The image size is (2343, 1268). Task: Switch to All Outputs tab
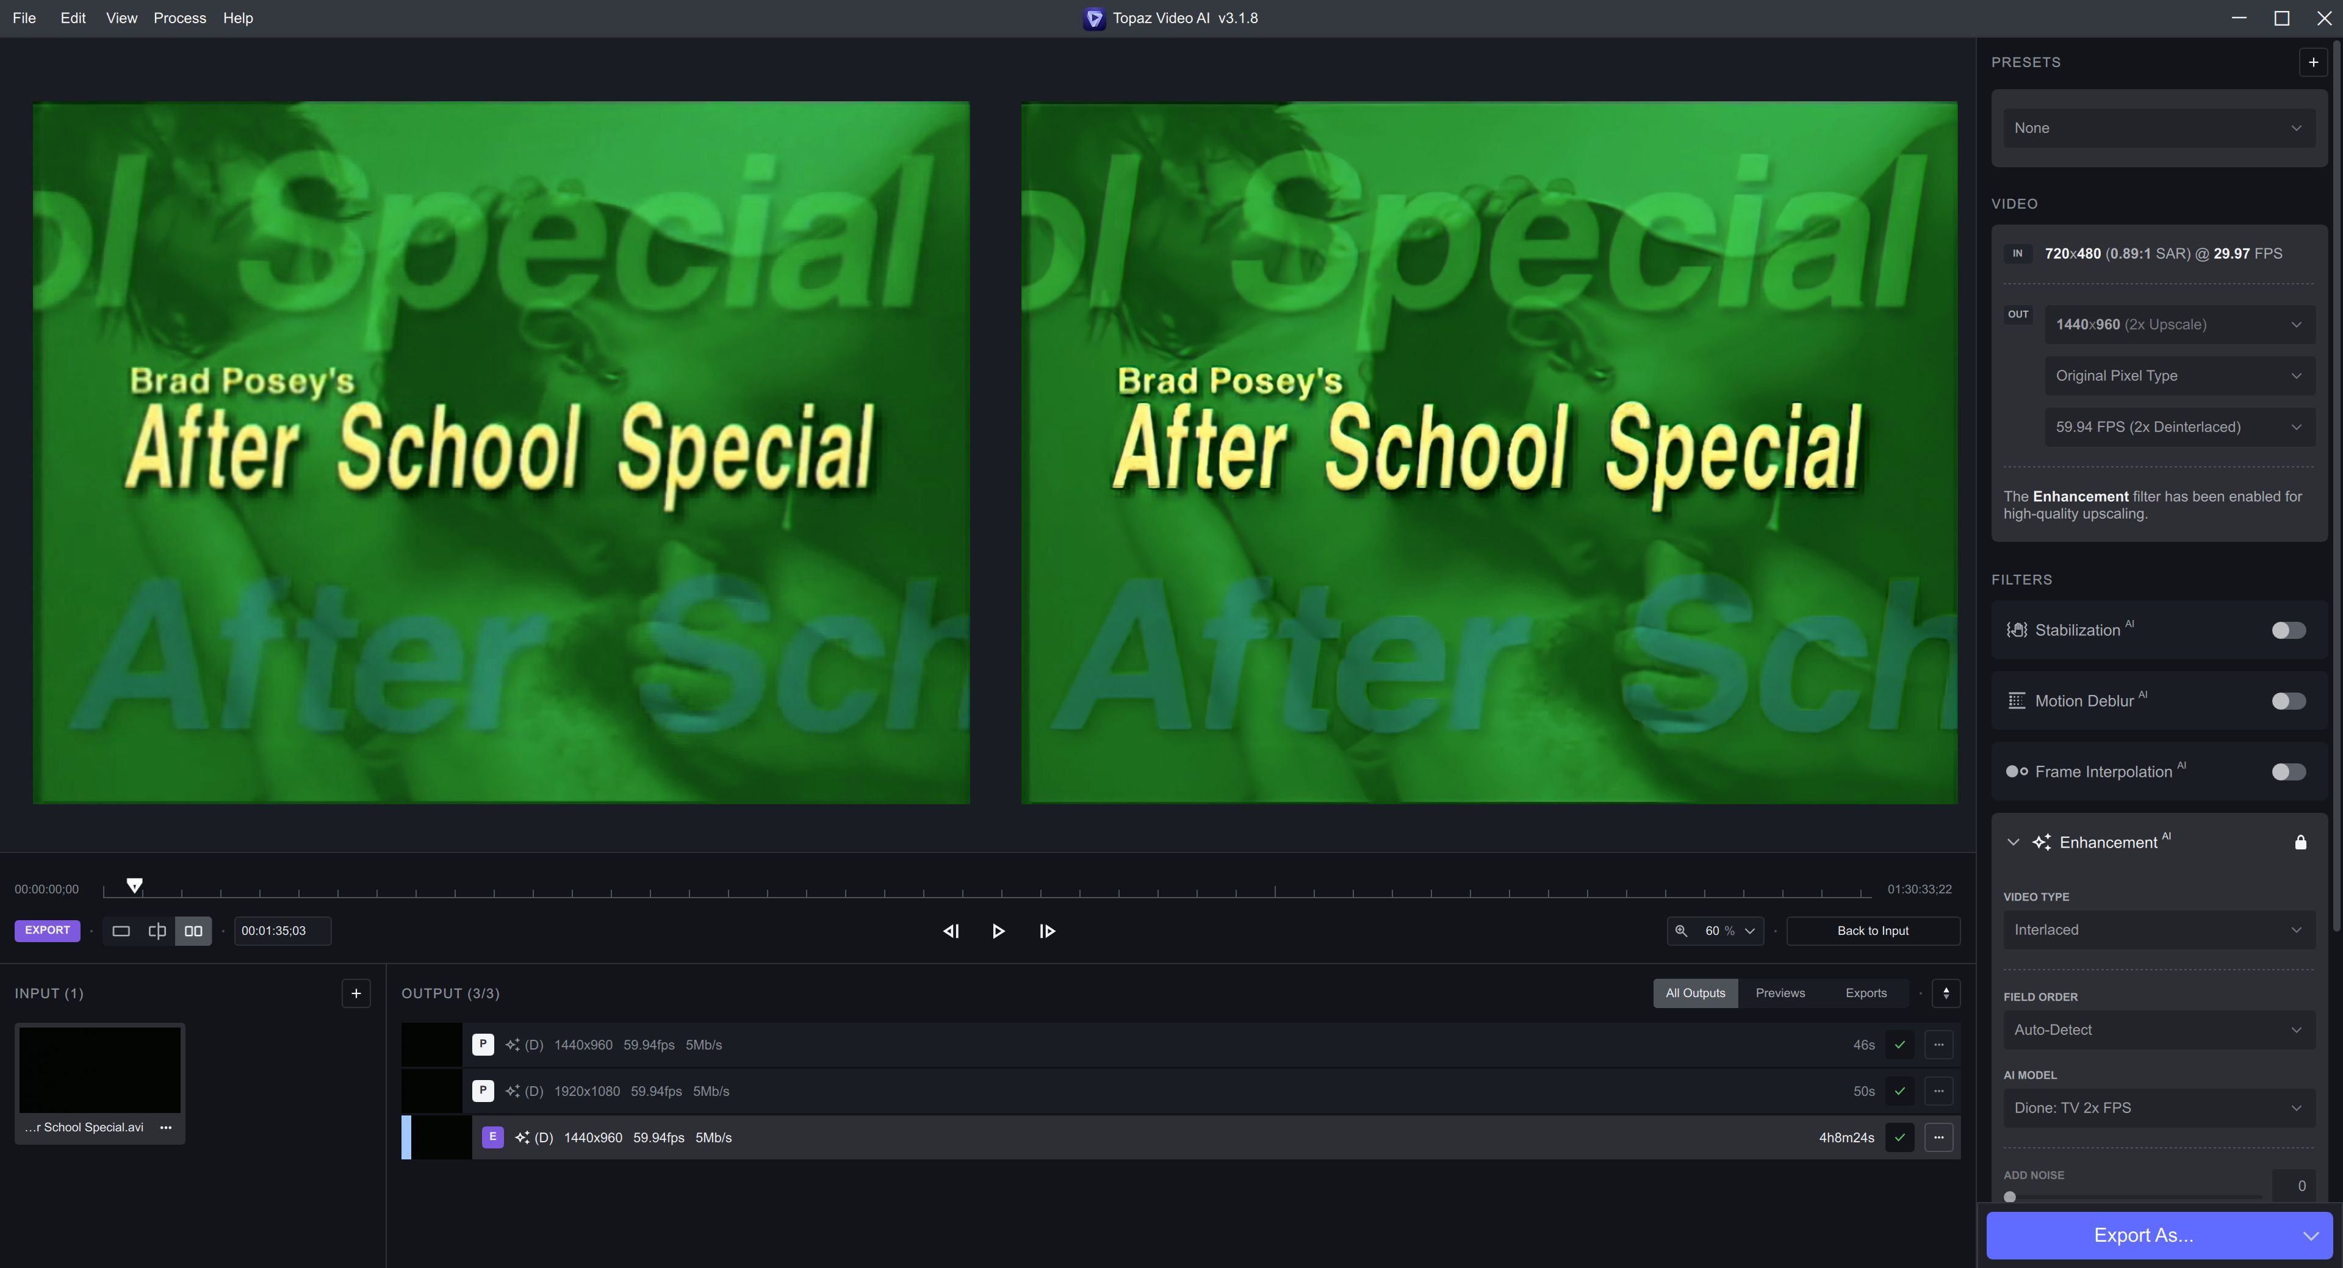pos(1694,993)
